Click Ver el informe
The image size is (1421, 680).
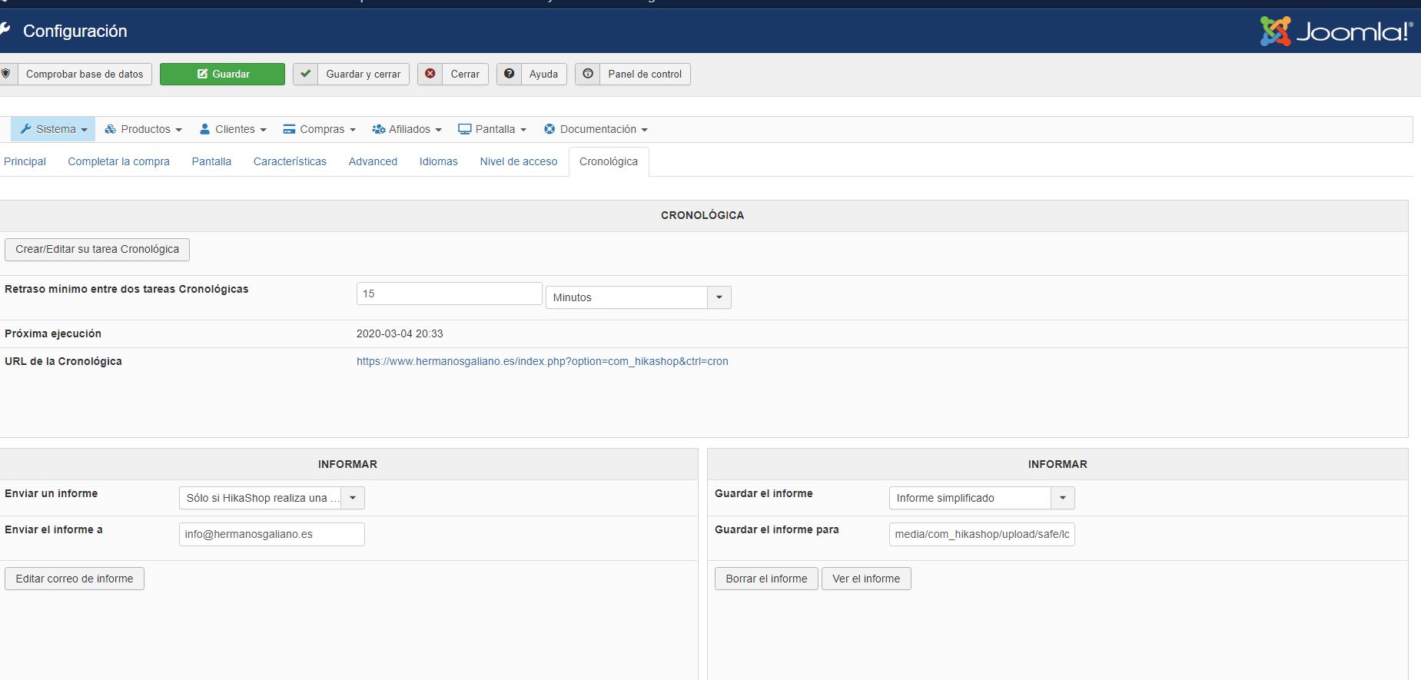[x=866, y=579]
